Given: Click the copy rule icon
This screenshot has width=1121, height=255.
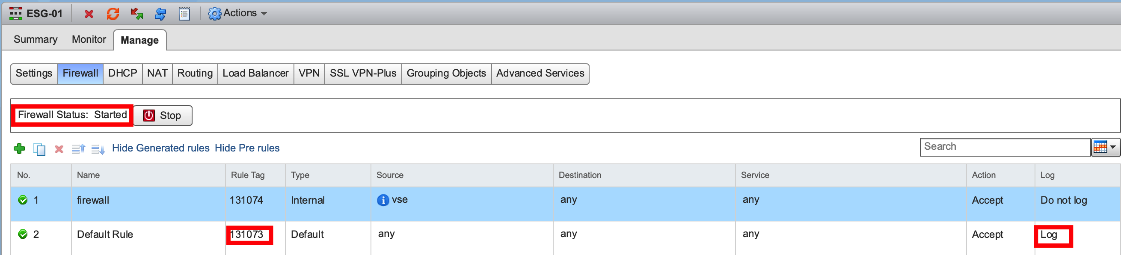Looking at the screenshot, I should click(x=39, y=149).
